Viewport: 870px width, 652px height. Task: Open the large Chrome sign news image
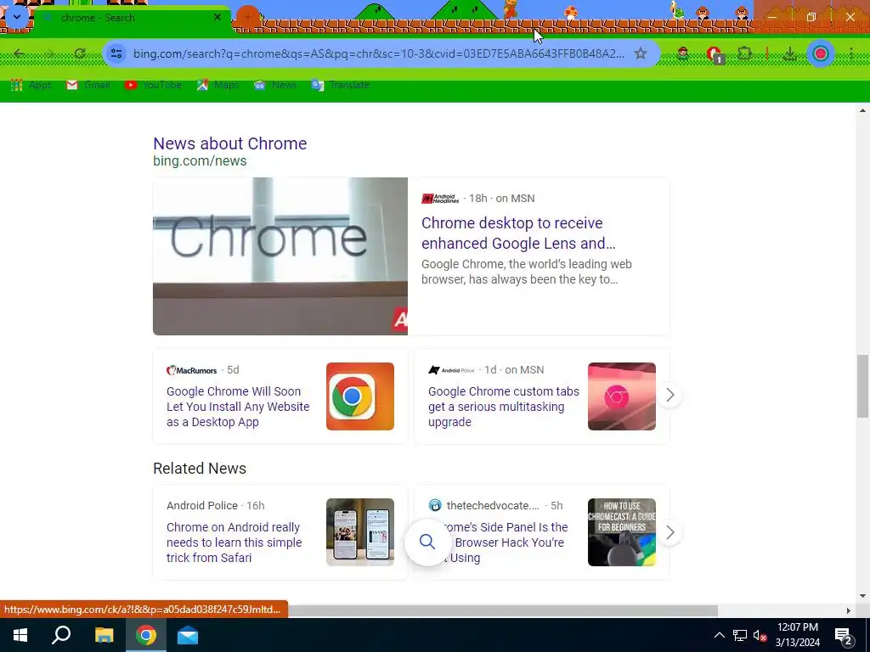point(280,256)
